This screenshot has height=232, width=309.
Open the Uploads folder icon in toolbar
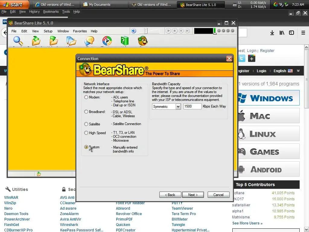point(54,41)
